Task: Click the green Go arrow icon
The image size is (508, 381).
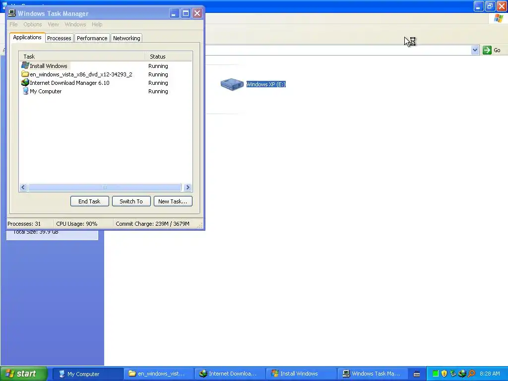Action: 487,50
